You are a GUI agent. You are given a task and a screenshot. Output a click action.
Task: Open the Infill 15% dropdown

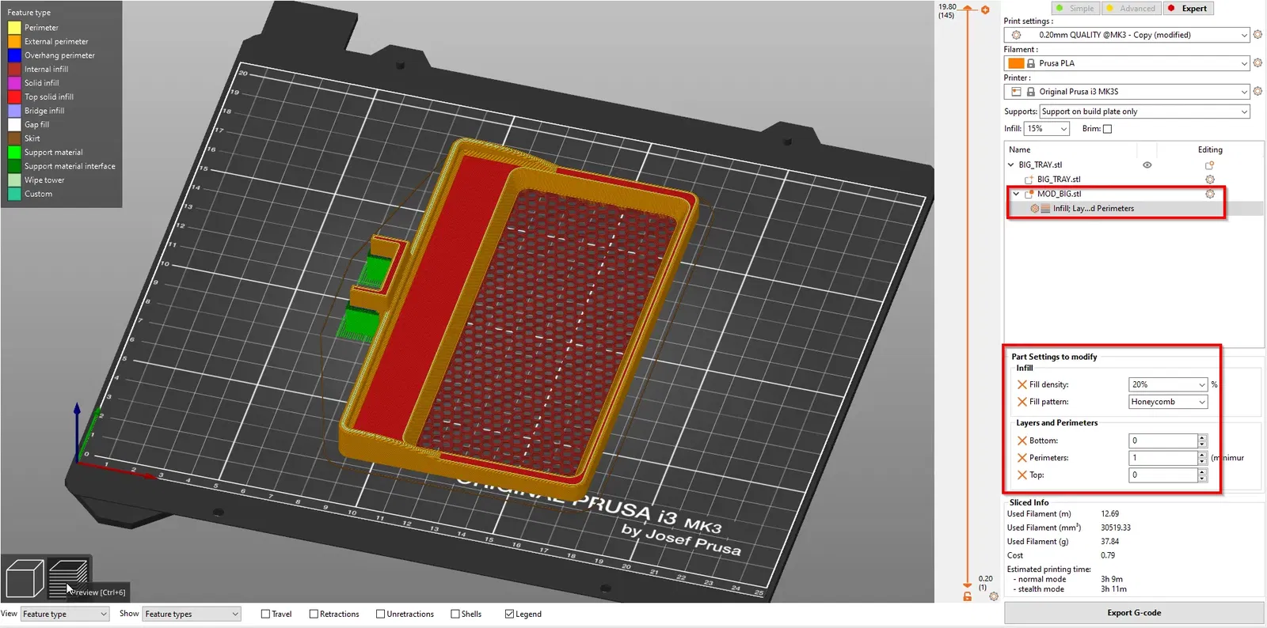(1047, 129)
